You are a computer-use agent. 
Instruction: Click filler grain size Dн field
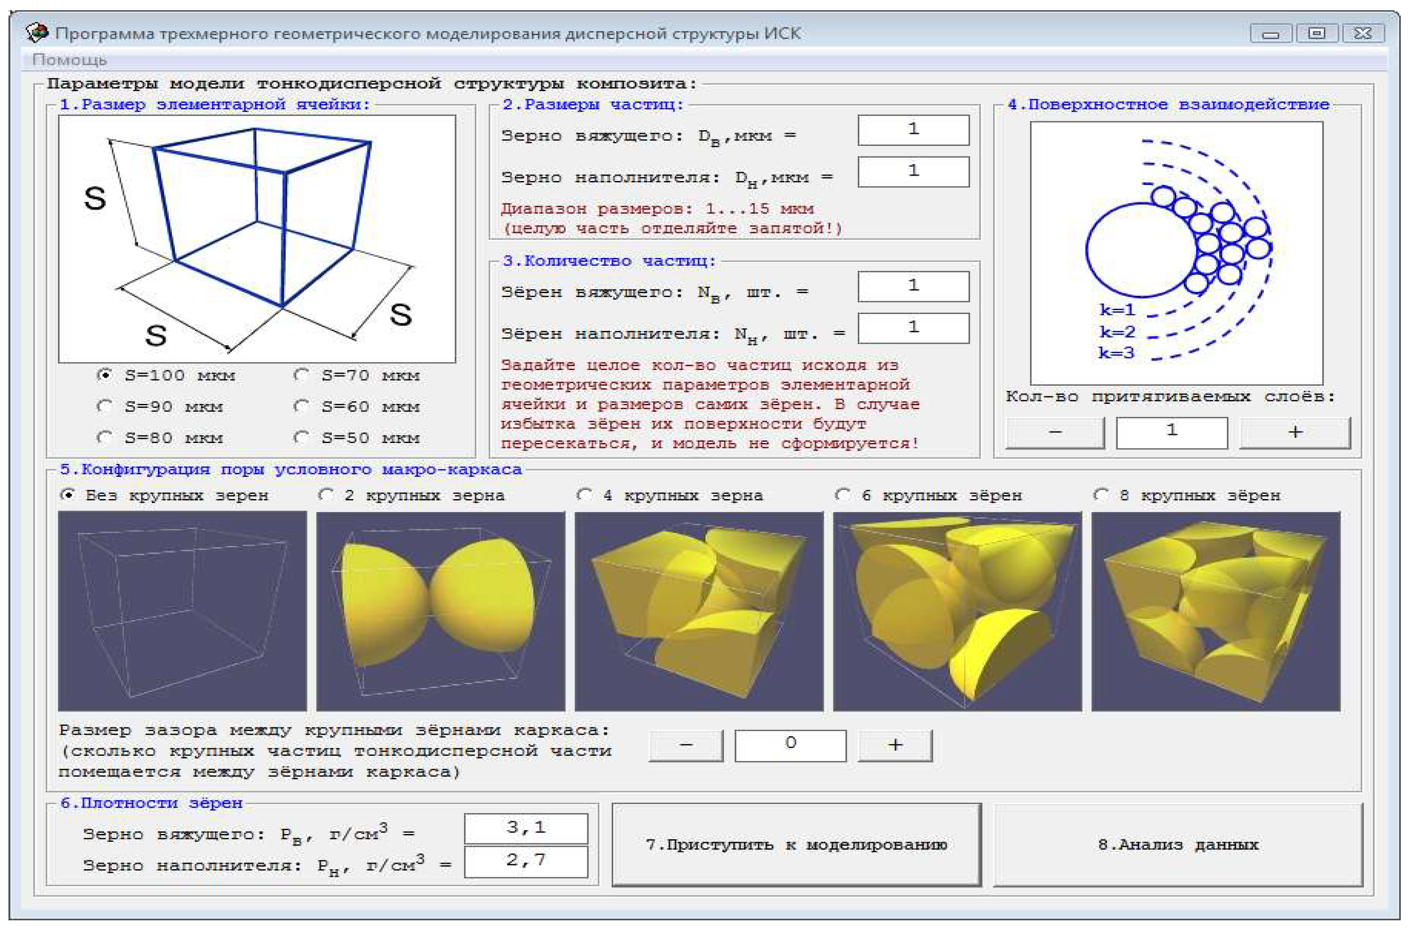coord(914,172)
